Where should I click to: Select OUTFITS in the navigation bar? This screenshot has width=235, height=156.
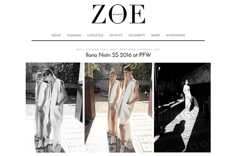tap(116, 35)
